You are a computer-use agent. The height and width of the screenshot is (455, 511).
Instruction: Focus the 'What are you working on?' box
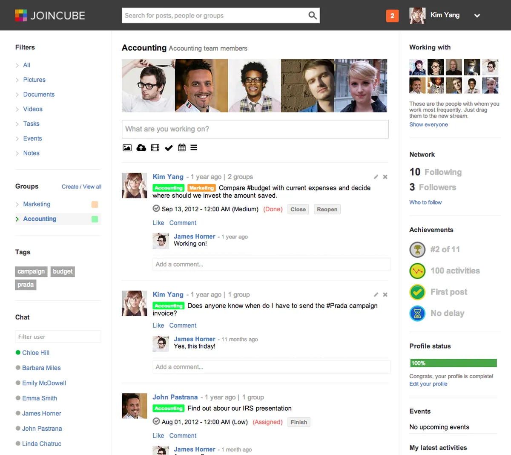pos(255,129)
